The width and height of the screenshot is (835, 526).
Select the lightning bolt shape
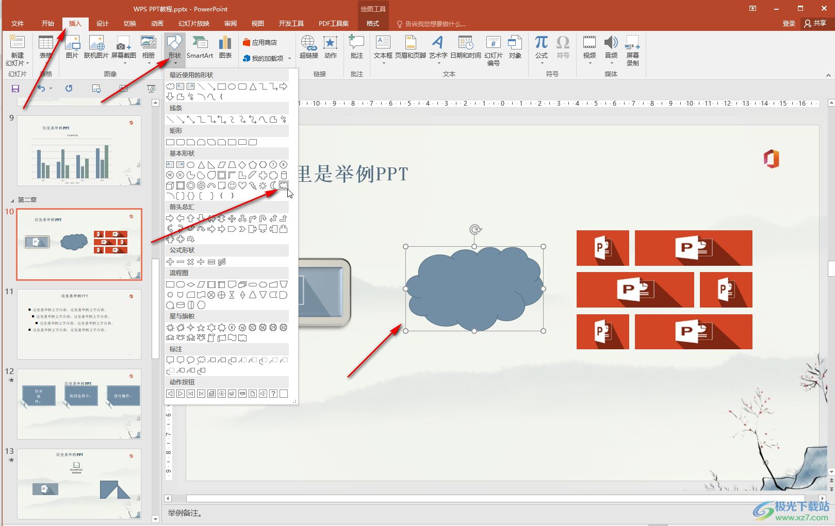point(252,185)
